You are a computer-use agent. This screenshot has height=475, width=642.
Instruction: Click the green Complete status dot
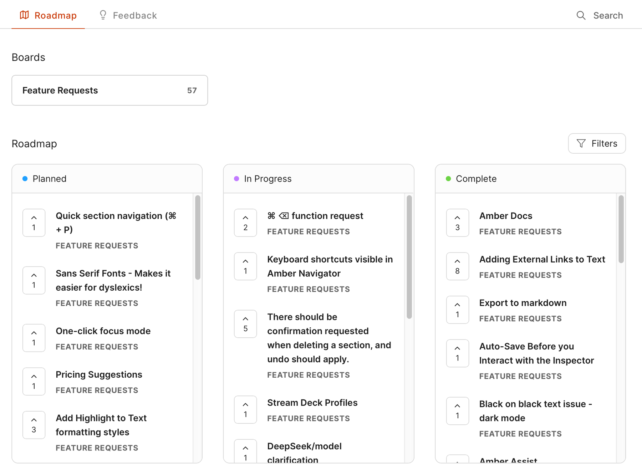pyautogui.click(x=448, y=178)
